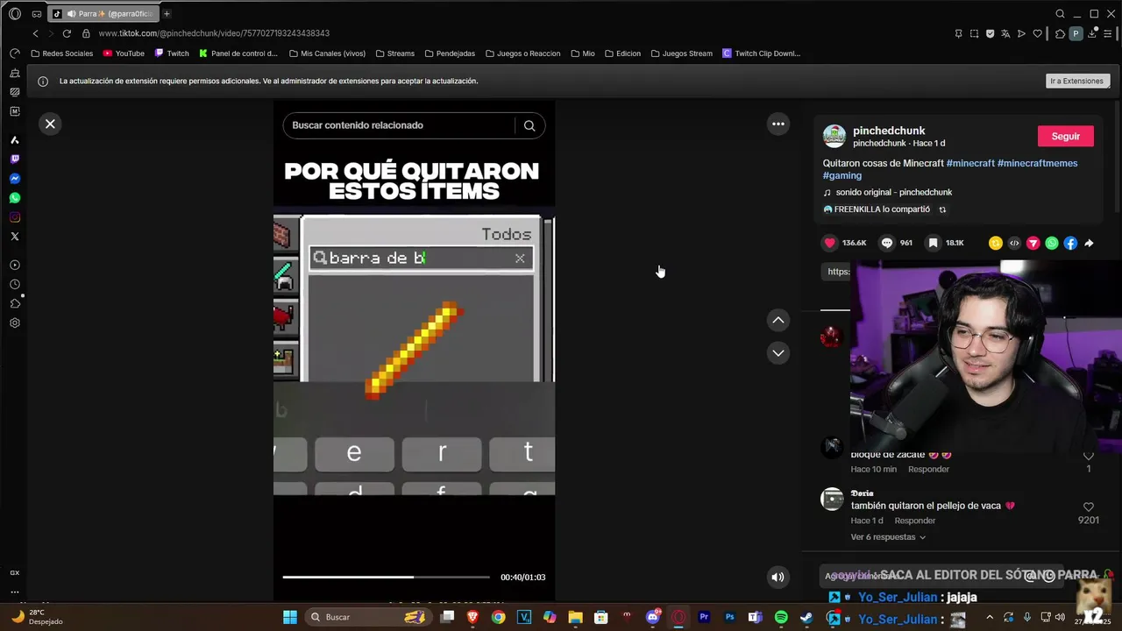The image size is (1122, 631).
Task: Expand 'Ver 6 respuestas' replies
Action: pos(887,537)
